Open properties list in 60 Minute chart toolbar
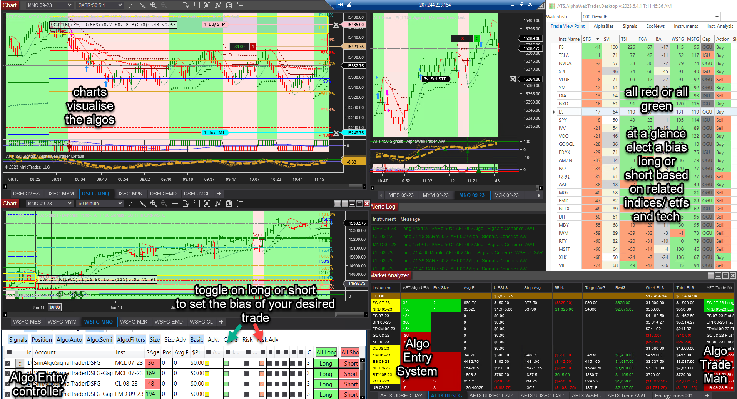The image size is (737, 399). (239, 204)
